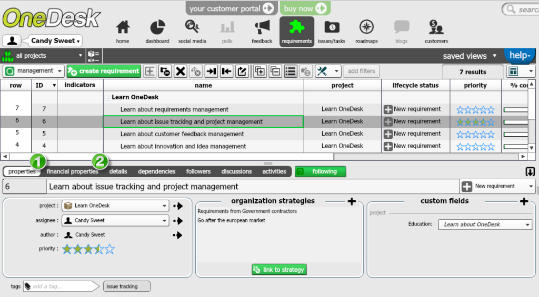Click the link to strategy button
The image size is (539, 297).
coord(279,270)
